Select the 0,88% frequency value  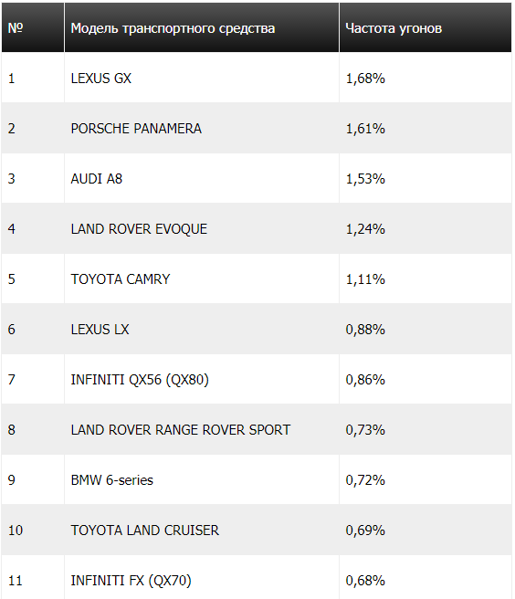tap(365, 330)
